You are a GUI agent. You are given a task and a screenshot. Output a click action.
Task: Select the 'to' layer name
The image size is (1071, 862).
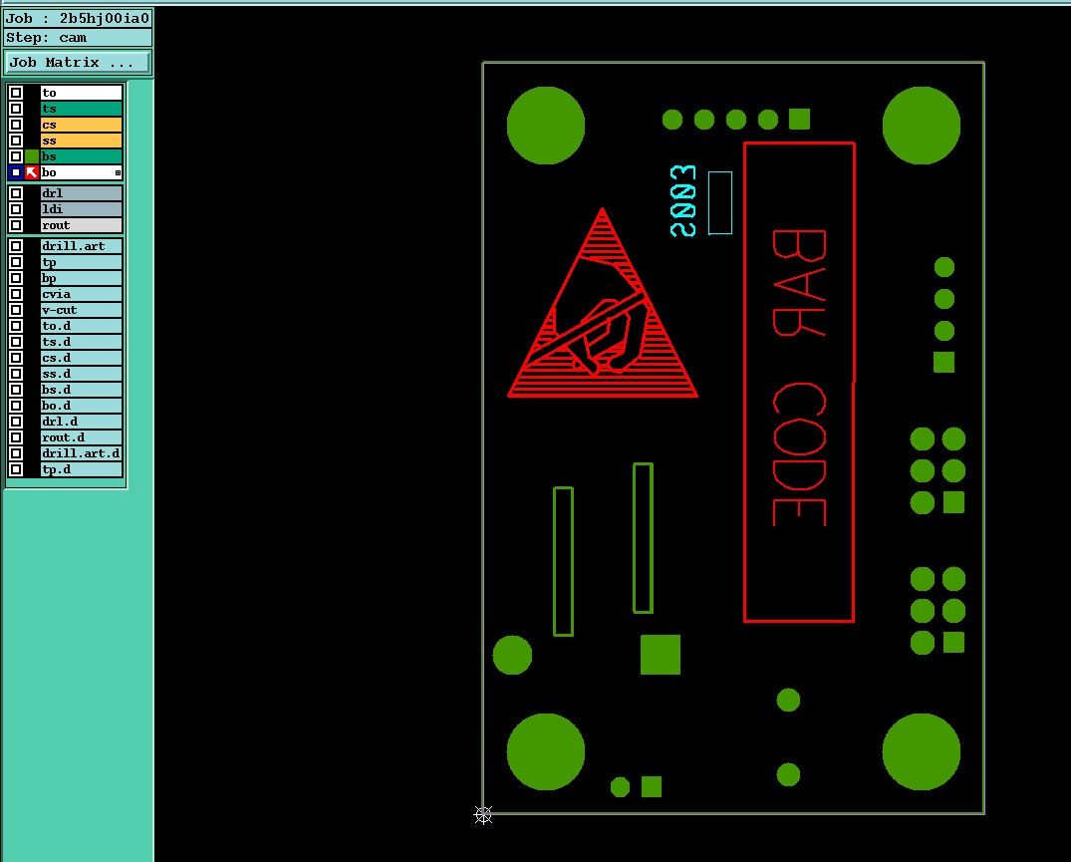(x=82, y=93)
